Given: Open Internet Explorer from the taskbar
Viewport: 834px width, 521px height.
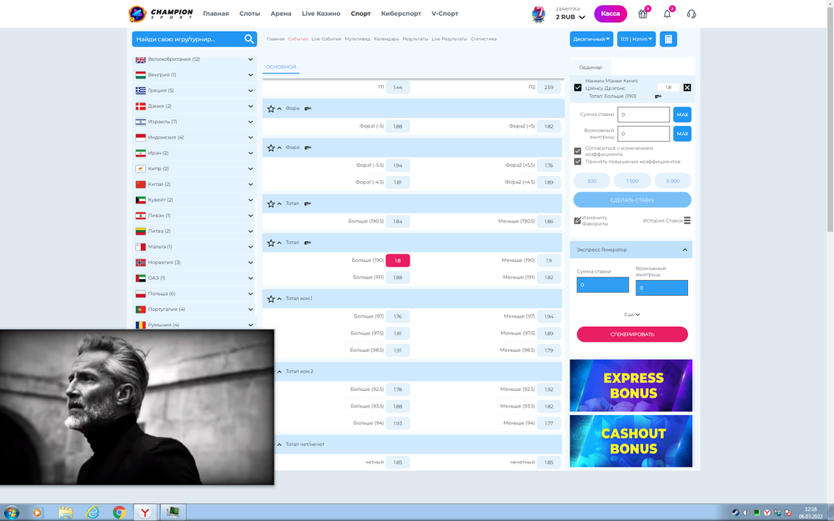Looking at the screenshot, I should (x=93, y=513).
